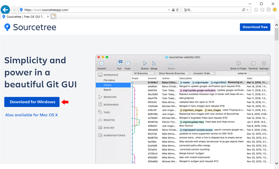Image resolution: width=279 pixels, height=169 pixels.
Task: Click the magnifier search icon
Action: (244, 10)
